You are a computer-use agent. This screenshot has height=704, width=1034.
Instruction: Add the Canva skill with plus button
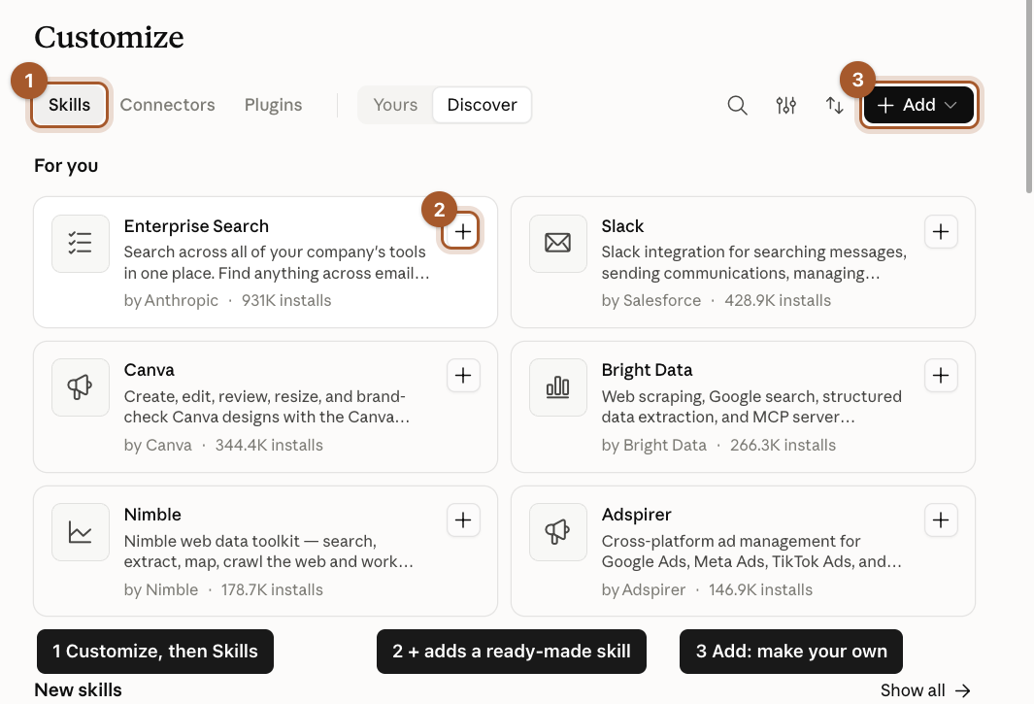pos(463,376)
